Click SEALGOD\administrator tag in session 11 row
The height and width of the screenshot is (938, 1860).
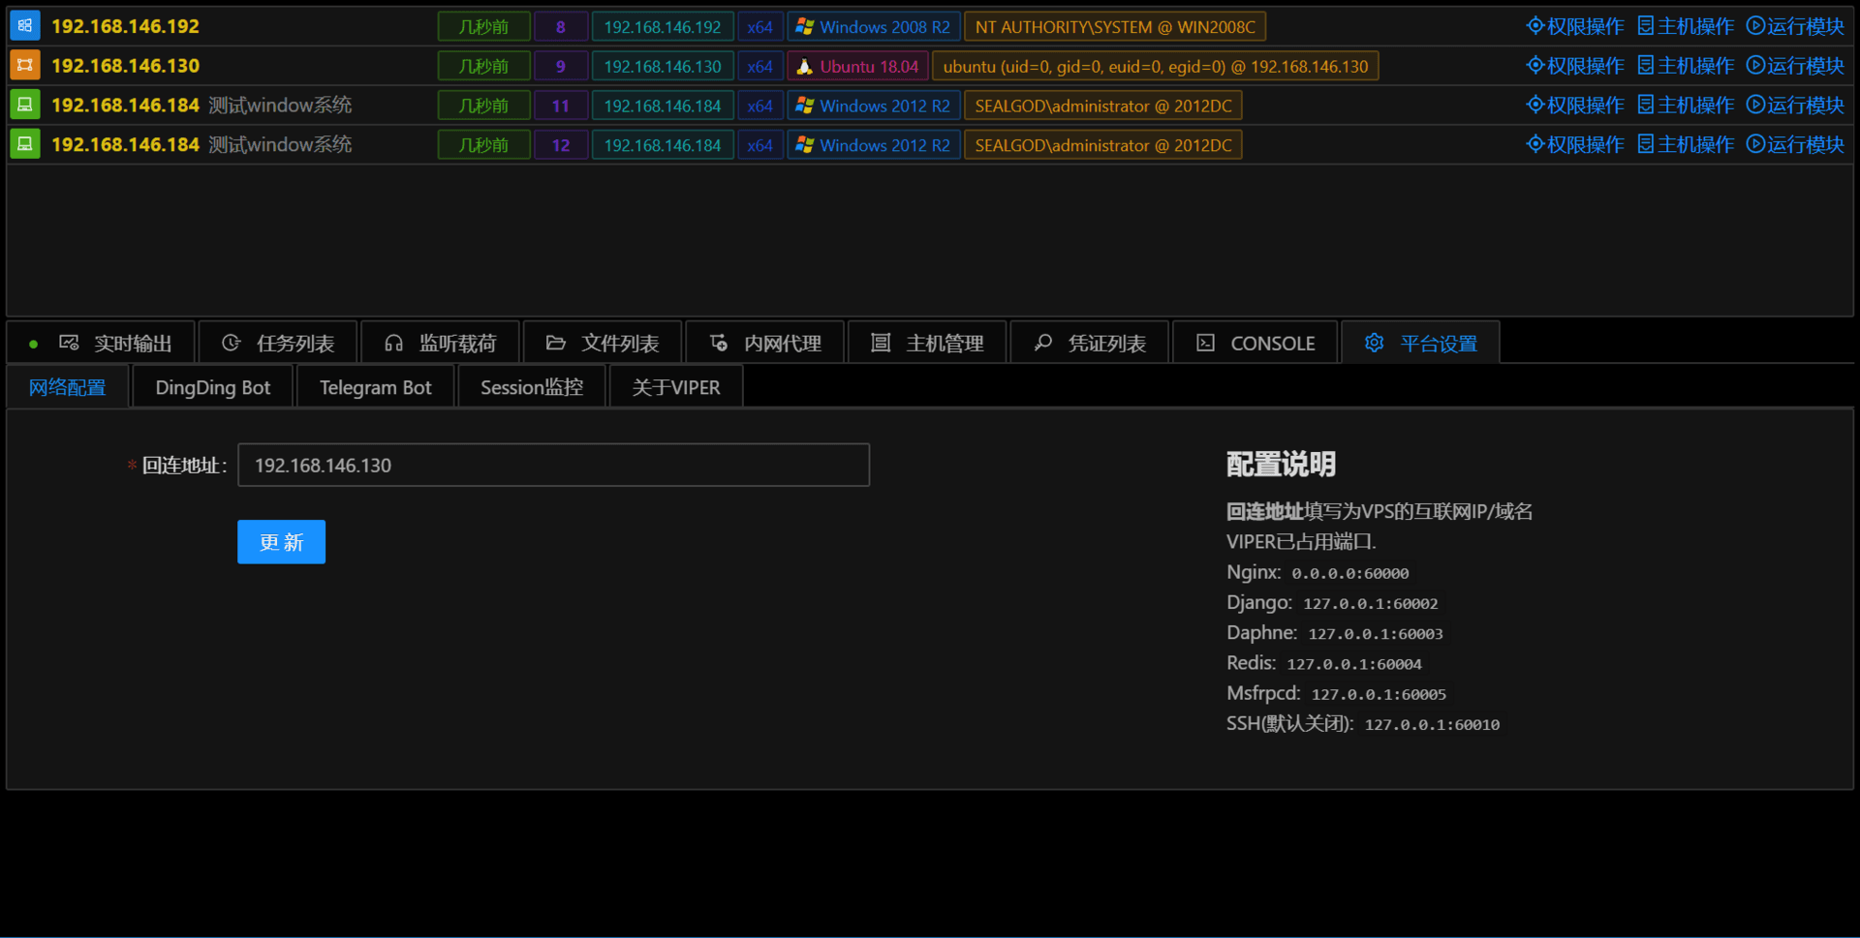point(1103,106)
